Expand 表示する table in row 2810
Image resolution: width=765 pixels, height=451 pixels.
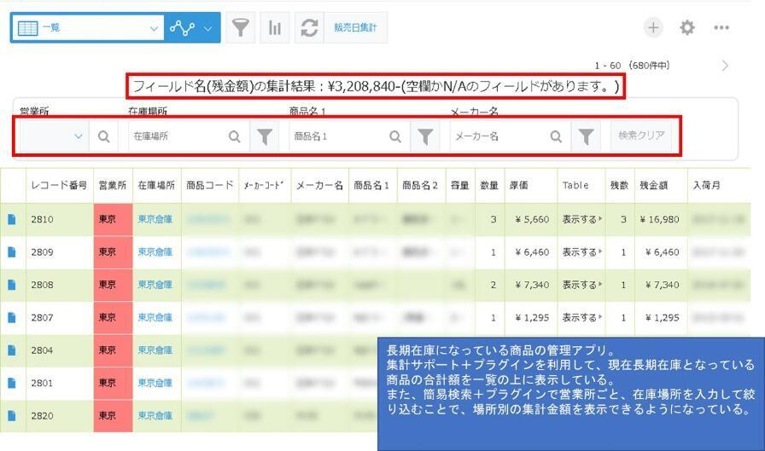[x=581, y=219]
